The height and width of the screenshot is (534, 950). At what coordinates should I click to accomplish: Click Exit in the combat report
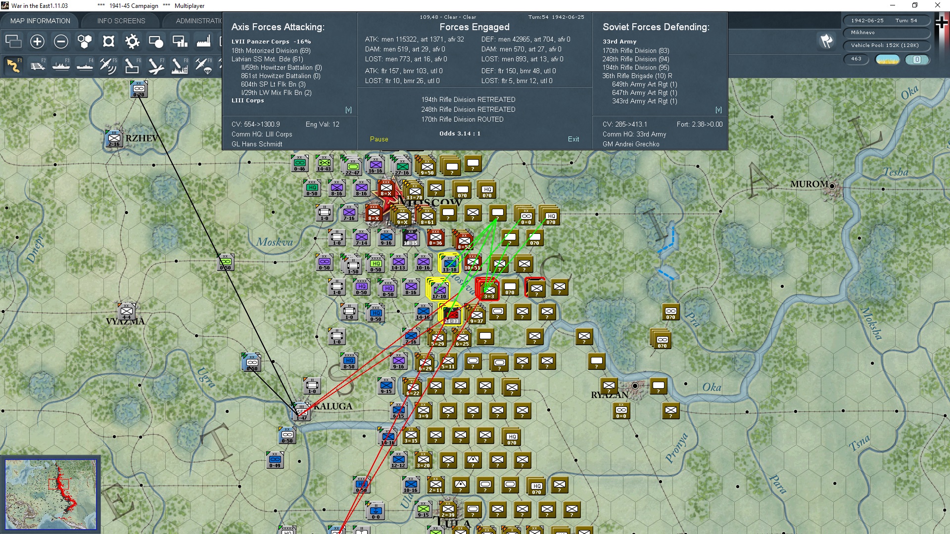pyautogui.click(x=573, y=139)
